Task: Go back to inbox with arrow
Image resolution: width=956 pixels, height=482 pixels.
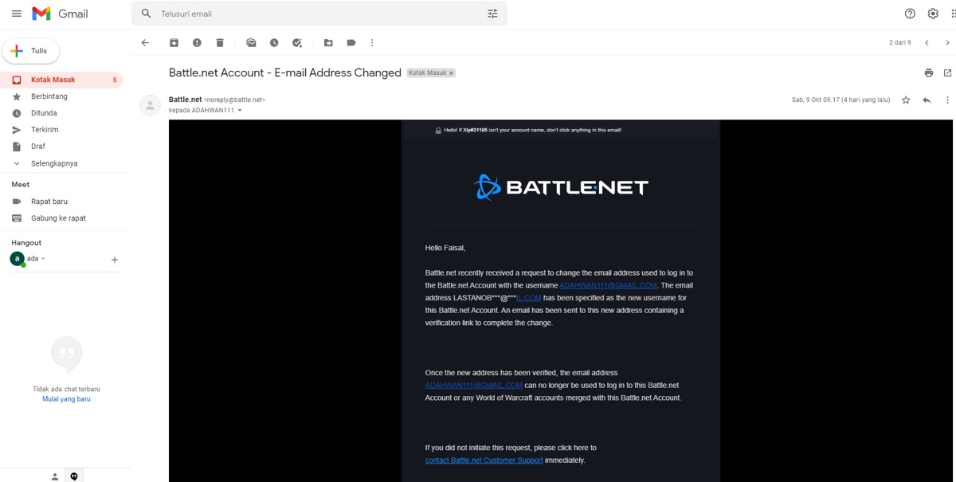Action: coord(145,43)
